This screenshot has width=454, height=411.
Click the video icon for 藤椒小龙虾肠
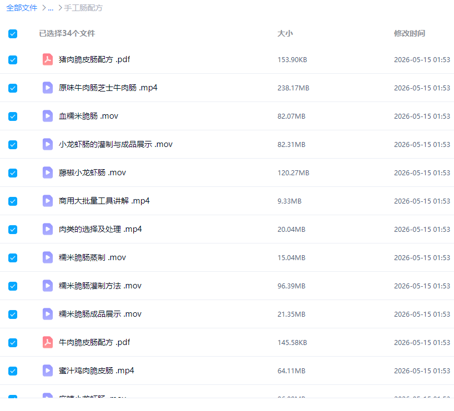[48, 172]
